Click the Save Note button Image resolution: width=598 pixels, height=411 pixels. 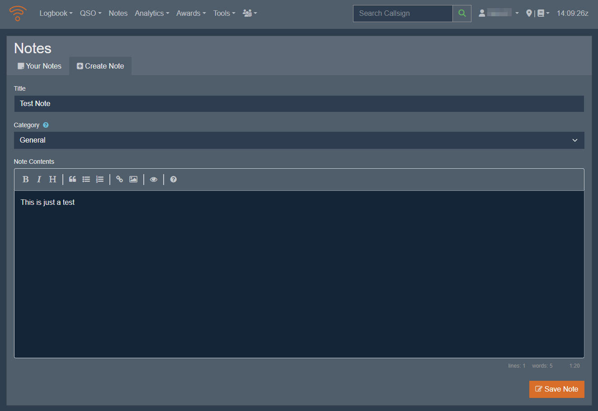pyautogui.click(x=557, y=389)
